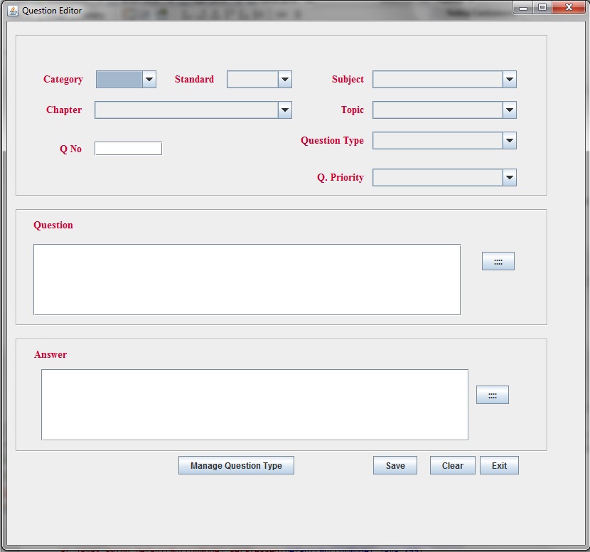Click inside the Q No field

click(x=128, y=148)
